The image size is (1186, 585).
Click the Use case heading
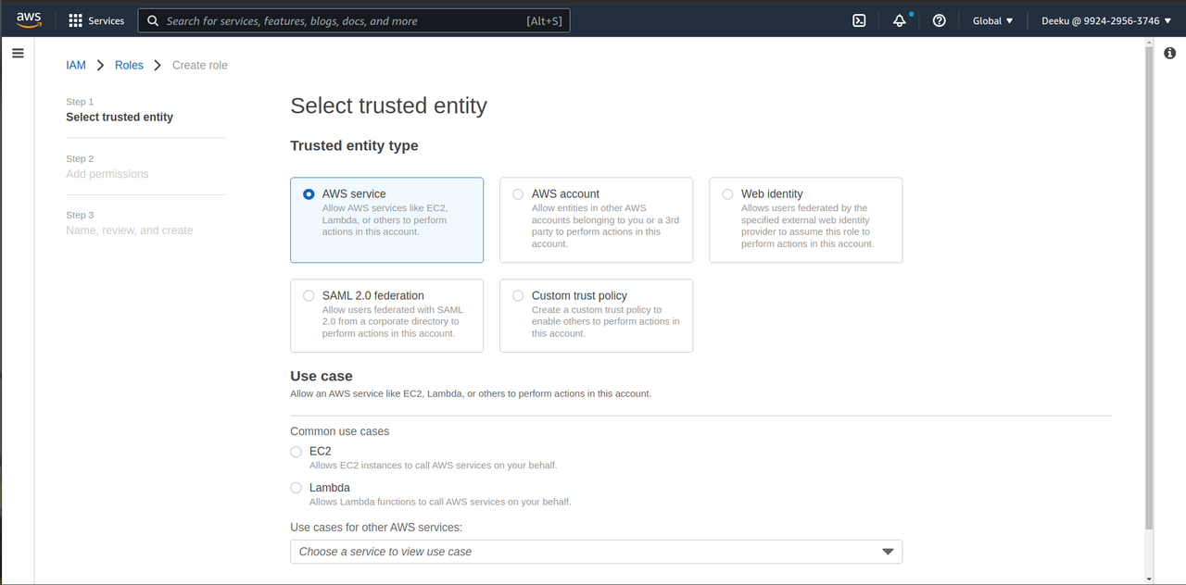322,376
